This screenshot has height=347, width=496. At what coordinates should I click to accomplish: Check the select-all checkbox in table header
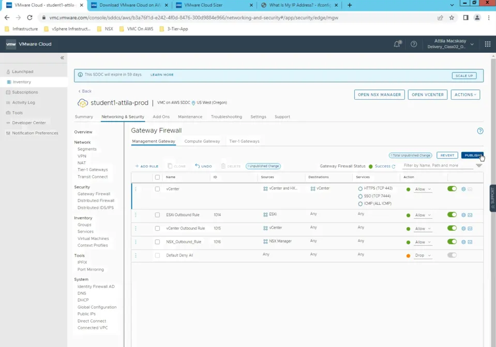click(x=157, y=177)
